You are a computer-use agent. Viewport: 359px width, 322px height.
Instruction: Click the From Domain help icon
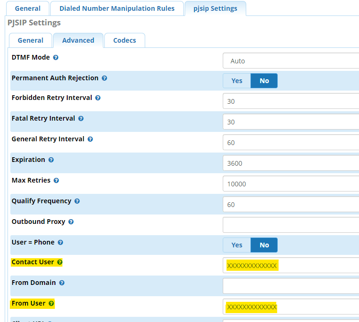coord(62,283)
